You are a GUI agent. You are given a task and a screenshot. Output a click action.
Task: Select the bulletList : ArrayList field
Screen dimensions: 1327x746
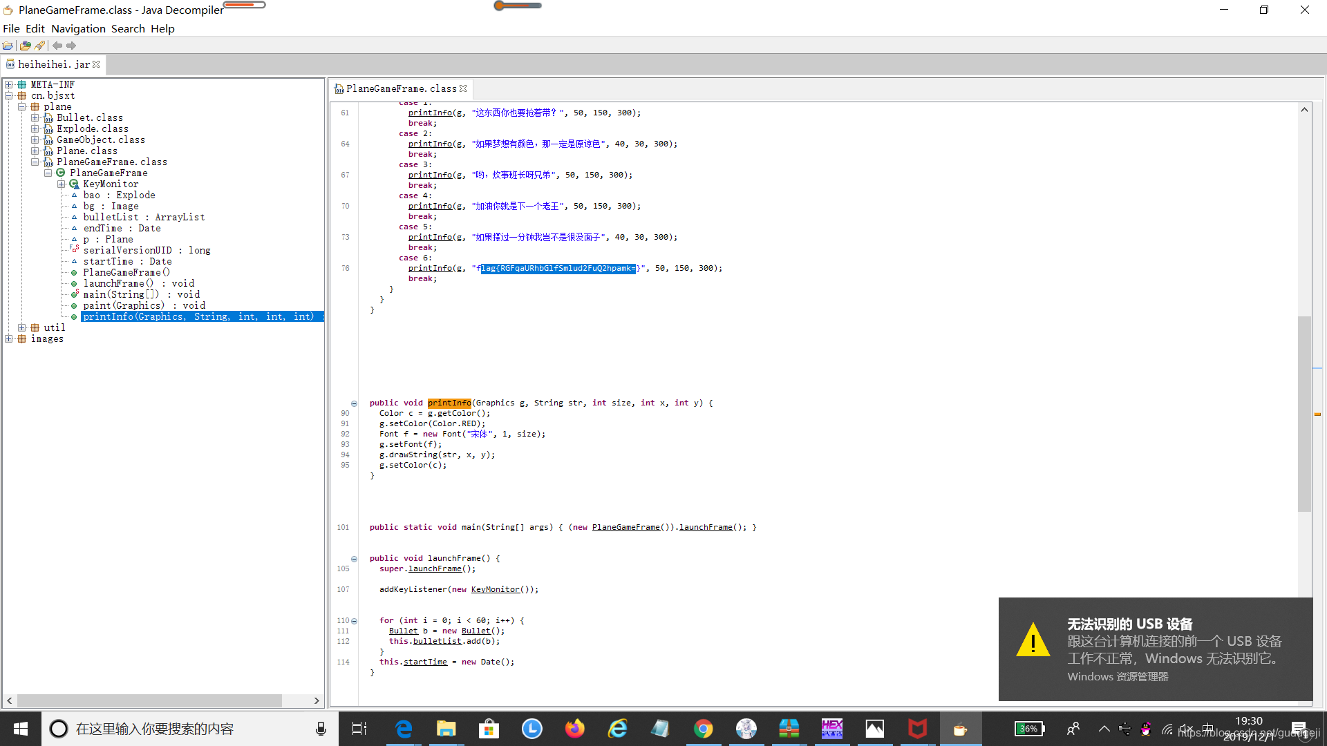click(144, 217)
